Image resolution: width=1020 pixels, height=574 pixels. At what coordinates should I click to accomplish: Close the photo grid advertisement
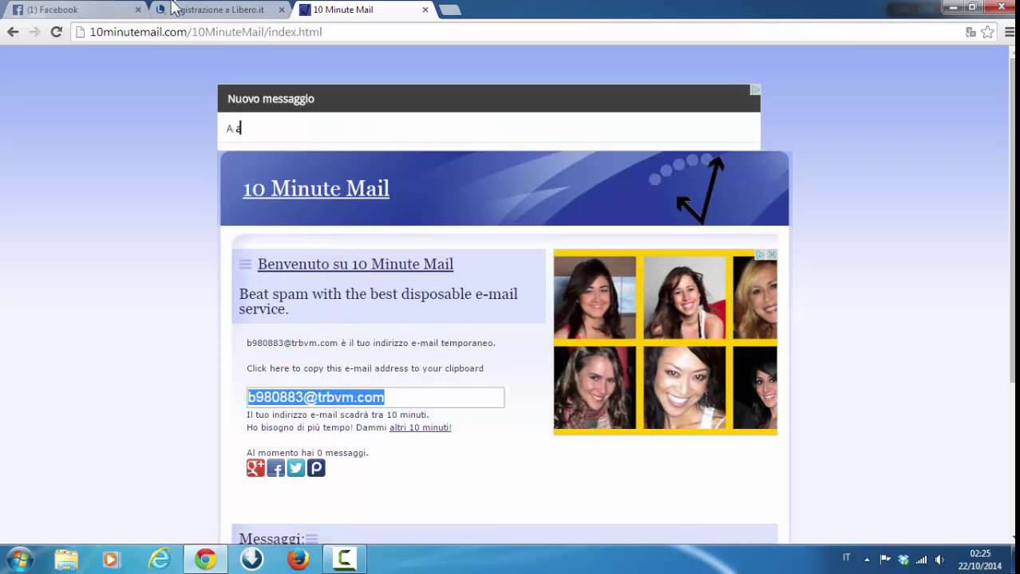[772, 254]
